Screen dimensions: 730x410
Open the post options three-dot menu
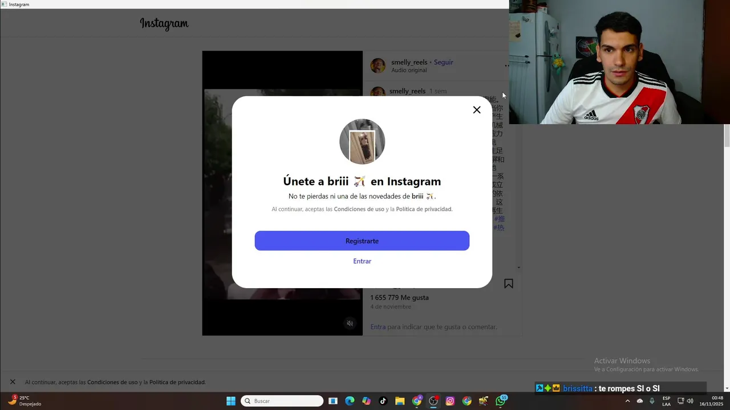pyautogui.click(x=506, y=66)
